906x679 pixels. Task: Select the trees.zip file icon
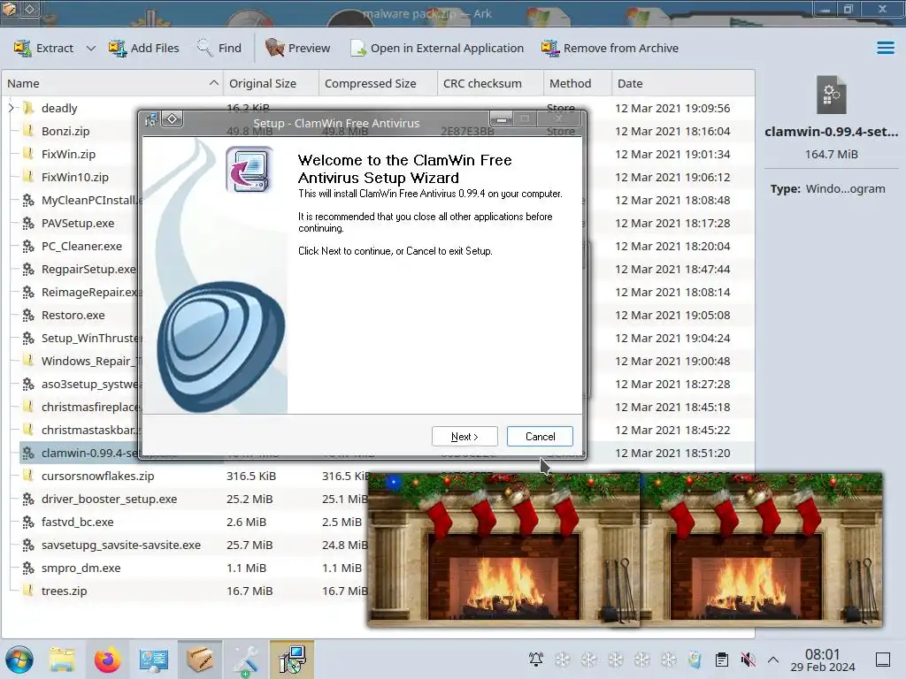coord(27,591)
